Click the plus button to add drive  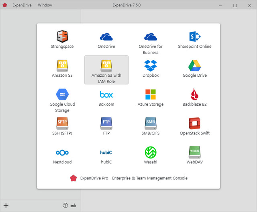pyautogui.click(x=6, y=206)
